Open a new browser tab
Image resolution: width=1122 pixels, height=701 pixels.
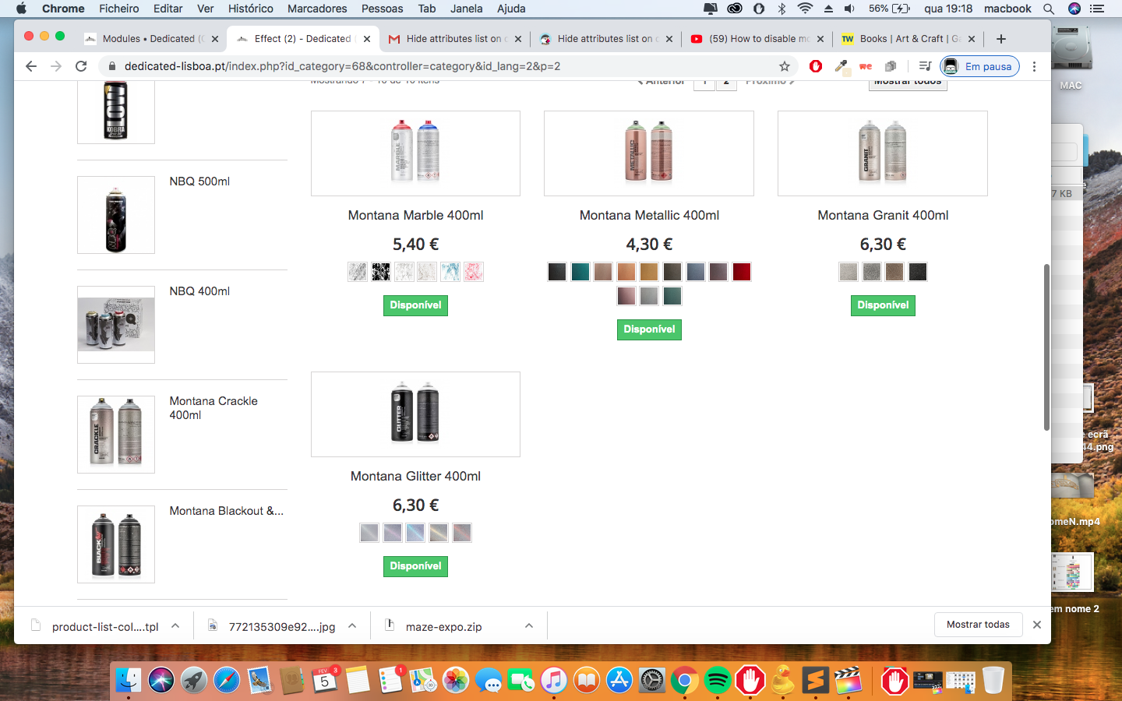(1001, 38)
